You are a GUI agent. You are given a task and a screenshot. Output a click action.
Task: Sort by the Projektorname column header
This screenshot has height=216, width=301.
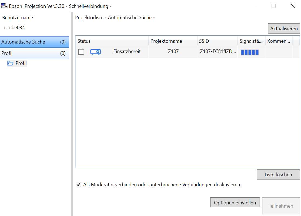[173, 41]
